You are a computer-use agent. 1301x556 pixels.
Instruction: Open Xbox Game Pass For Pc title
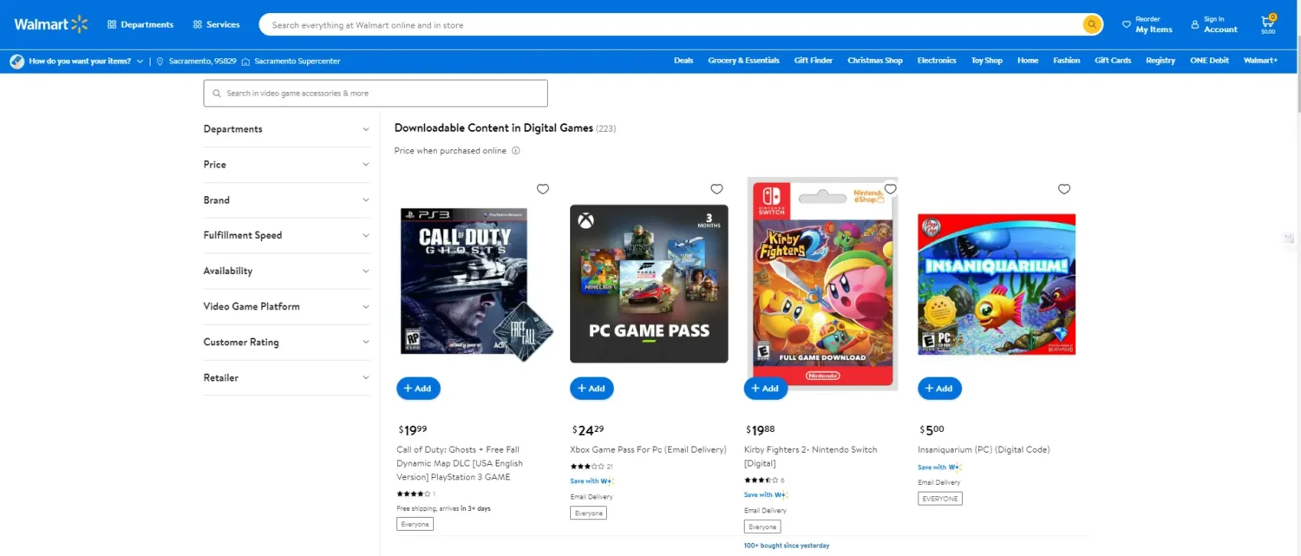(x=648, y=449)
